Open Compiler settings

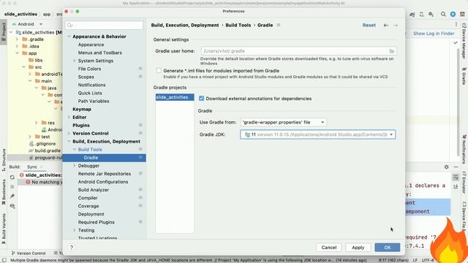click(x=88, y=198)
